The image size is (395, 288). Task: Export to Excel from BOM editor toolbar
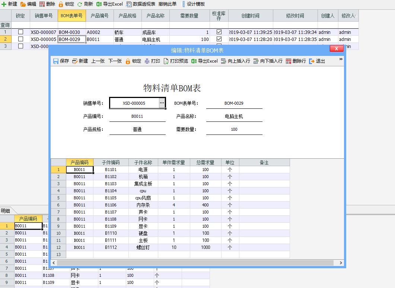(194, 61)
